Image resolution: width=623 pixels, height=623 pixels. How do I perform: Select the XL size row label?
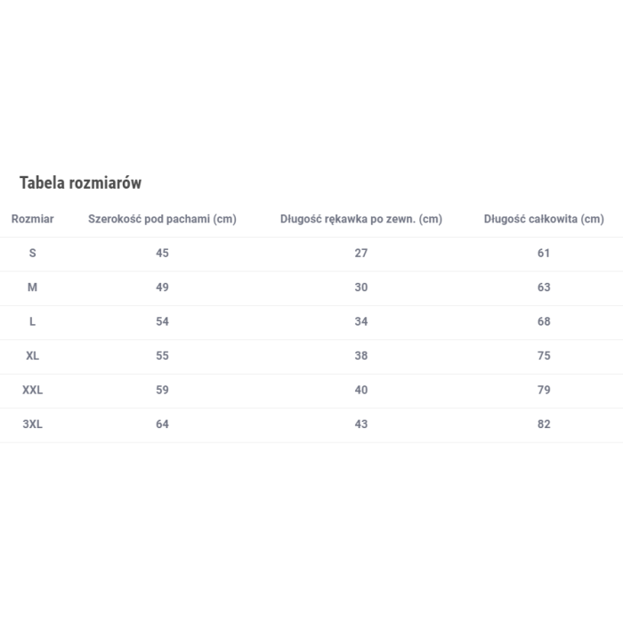click(x=33, y=355)
